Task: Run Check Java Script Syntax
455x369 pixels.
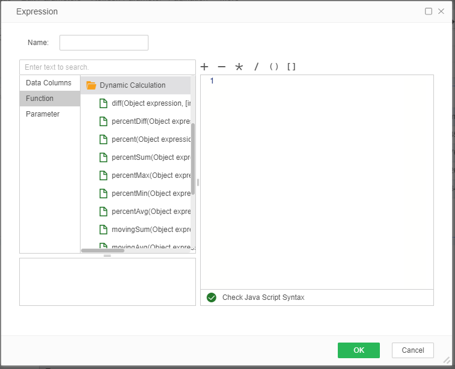Action: point(263,297)
